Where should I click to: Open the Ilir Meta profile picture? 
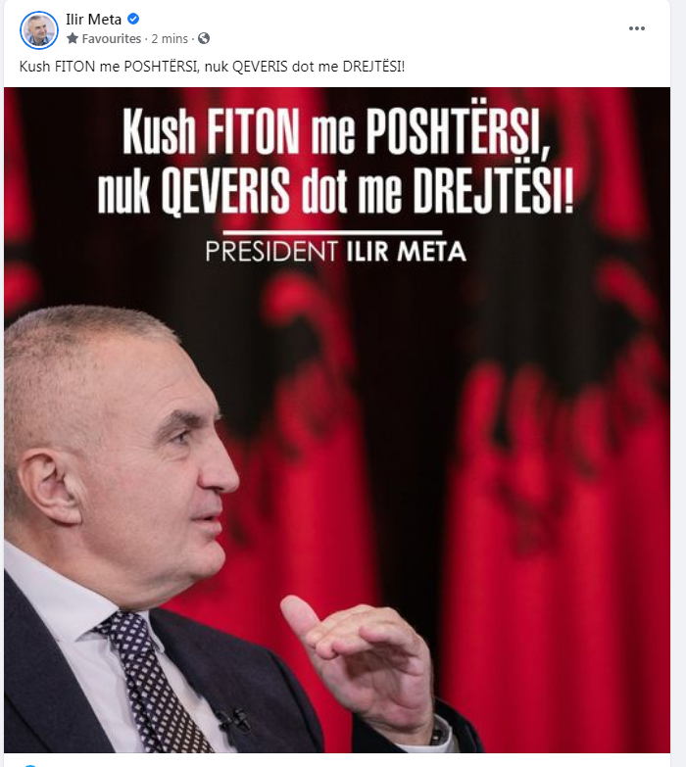pos(38,29)
